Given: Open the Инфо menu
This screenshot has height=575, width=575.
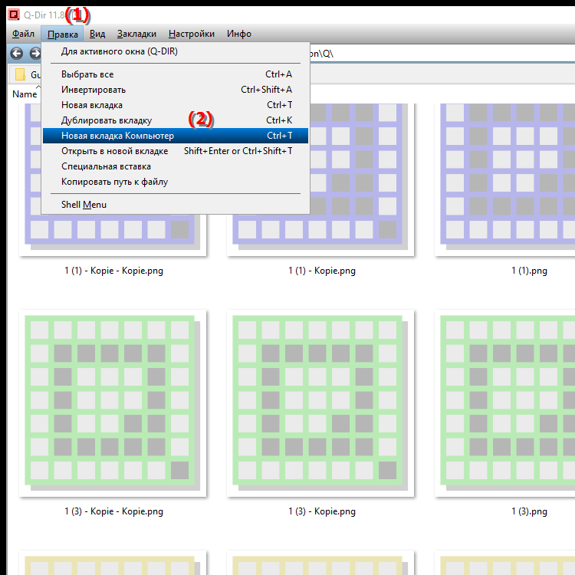Looking at the screenshot, I should [238, 34].
